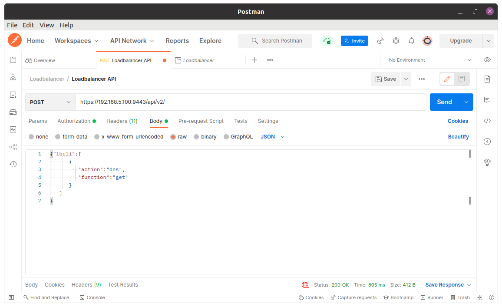502x307 pixels.
Task: Open the related collections lightbulb icon
Action: 487,162
